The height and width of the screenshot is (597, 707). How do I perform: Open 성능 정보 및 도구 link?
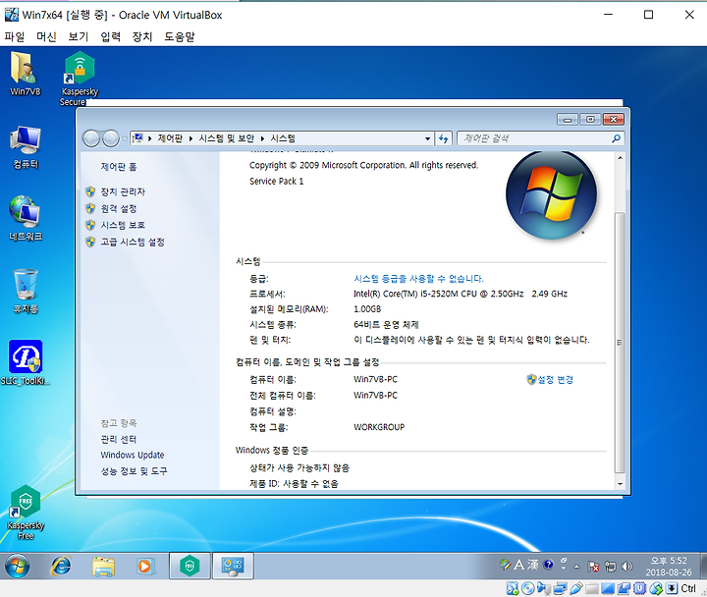point(134,471)
